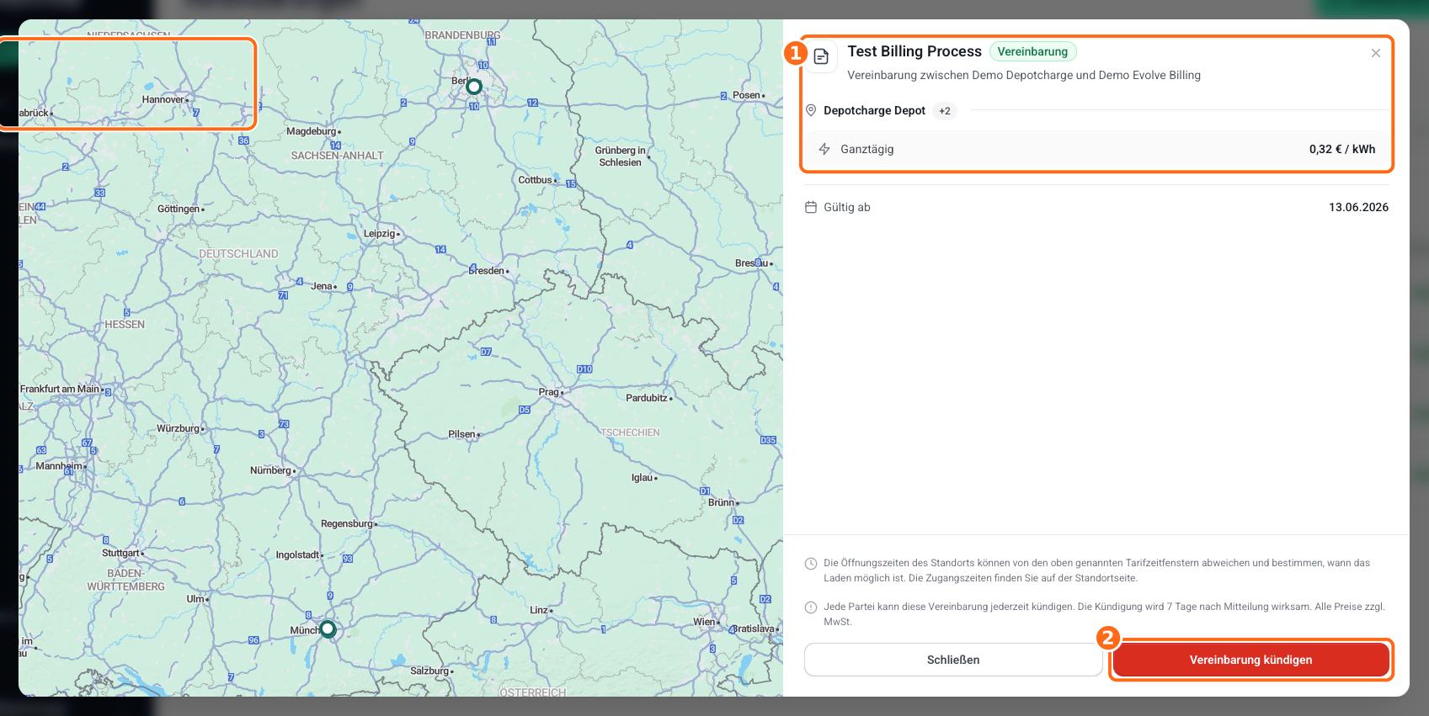This screenshot has width=1429, height=716.
Task: Select the depot marker at München on the map
Action: pyautogui.click(x=328, y=628)
